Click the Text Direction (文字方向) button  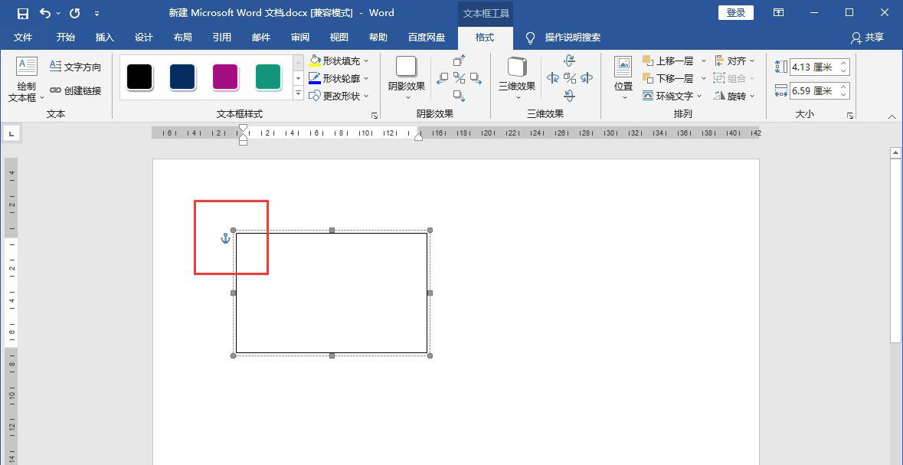pyautogui.click(x=75, y=67)
